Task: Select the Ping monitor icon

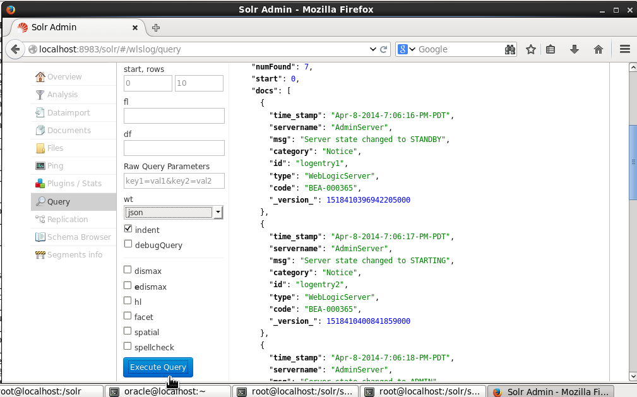Action: 40,166
